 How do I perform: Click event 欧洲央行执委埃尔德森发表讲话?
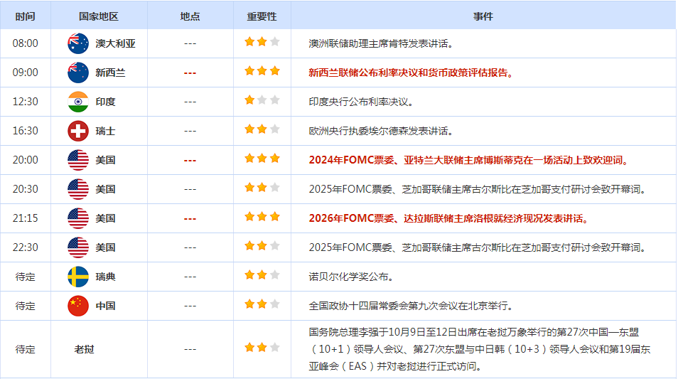pos(381,131)
